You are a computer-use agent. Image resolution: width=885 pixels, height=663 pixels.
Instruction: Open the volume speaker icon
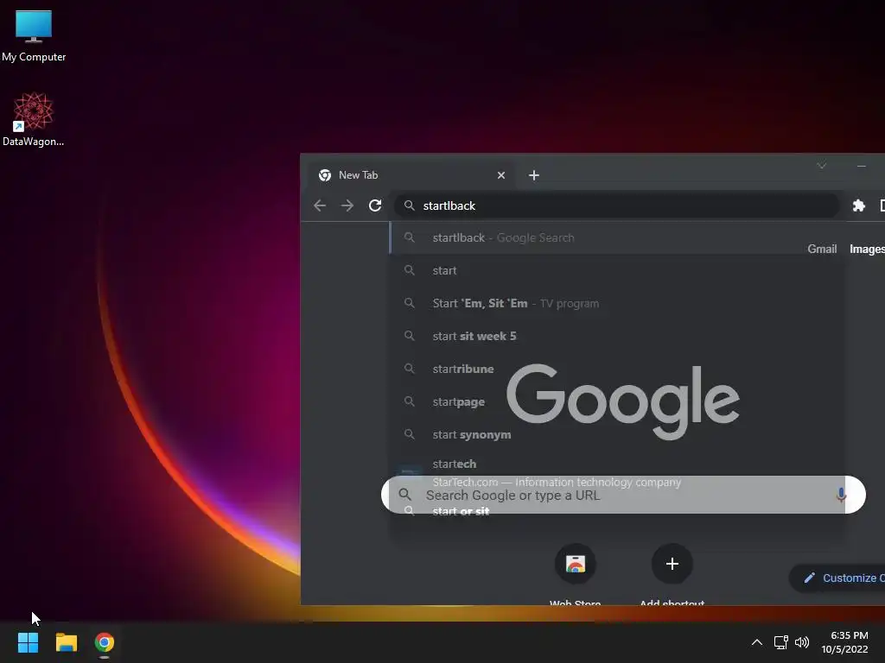pyautogui.click(x=802, y=642)
